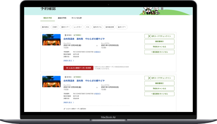Click check-in date text in first reservation card

pos(72,45)
